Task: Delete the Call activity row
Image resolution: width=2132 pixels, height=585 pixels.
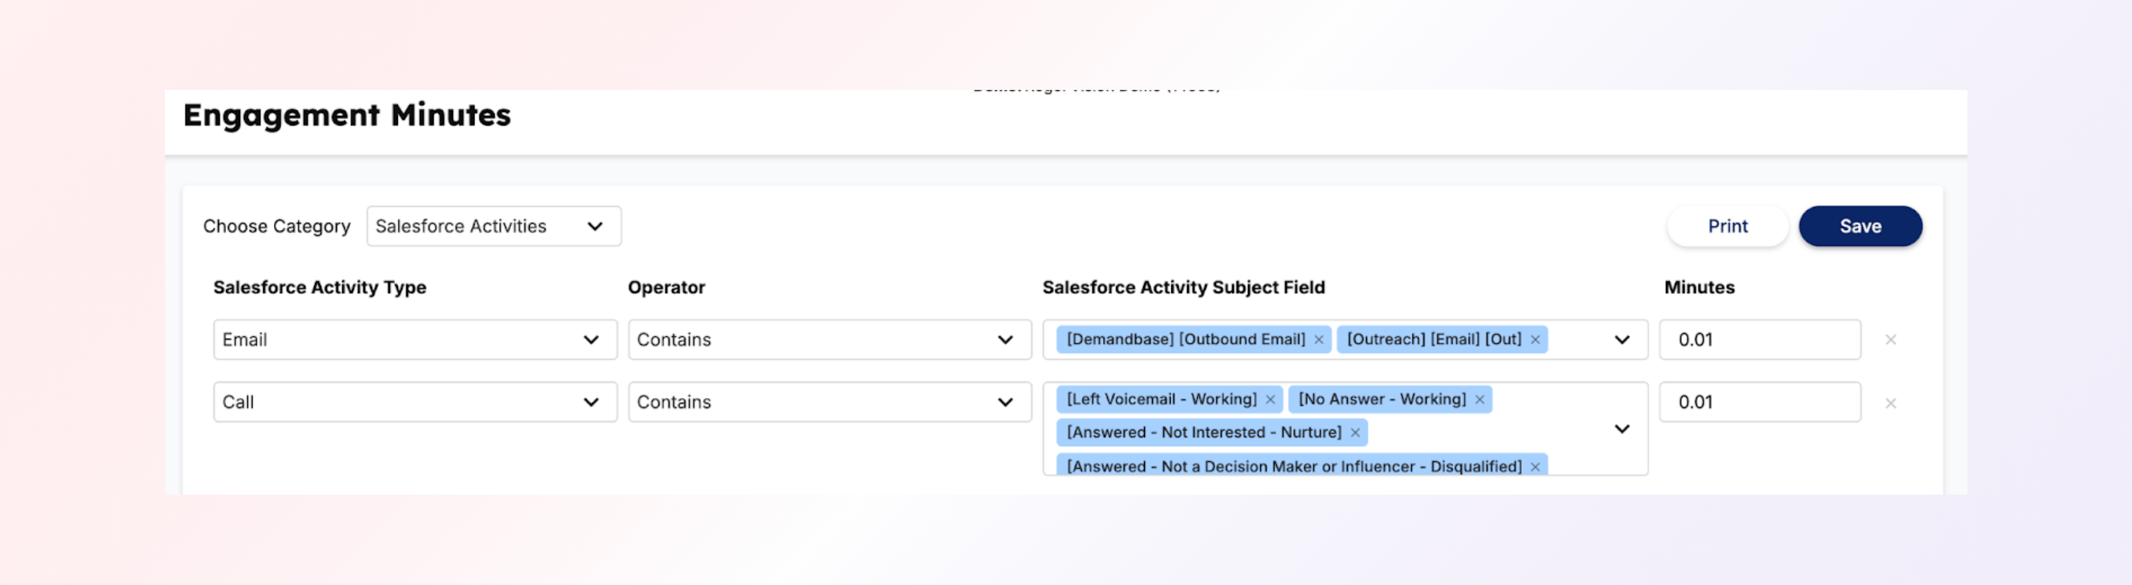Action: pyautogui.click(x=1890, y=403)
